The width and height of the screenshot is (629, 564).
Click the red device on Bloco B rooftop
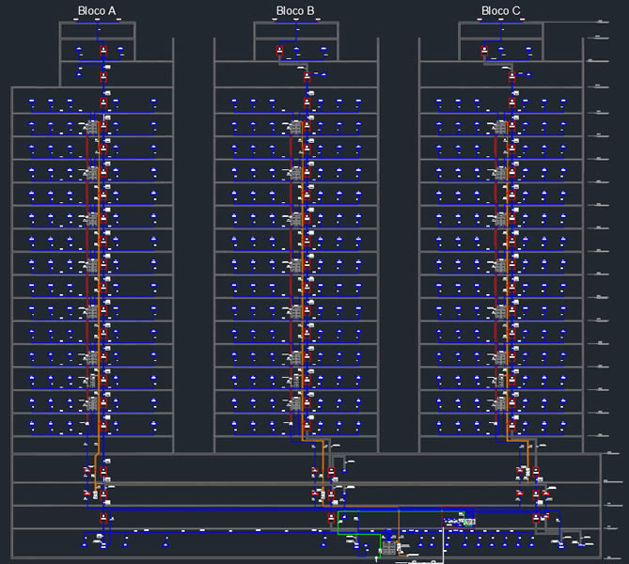[279, 51]
